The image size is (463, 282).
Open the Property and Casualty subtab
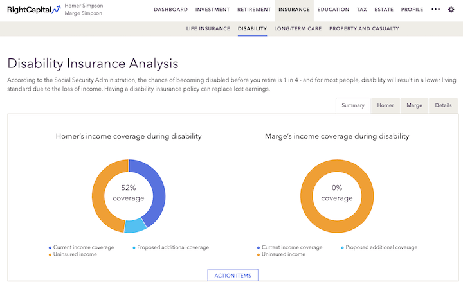[364, 29]
